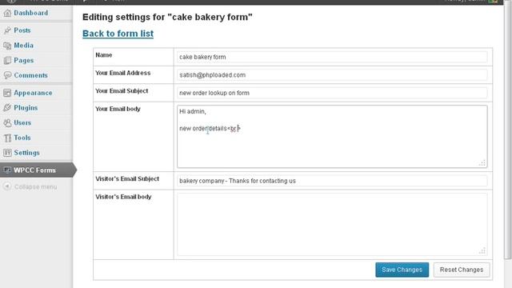Save Changes to the form settings
The image size is (512, 288).
(x=402, y=270)
